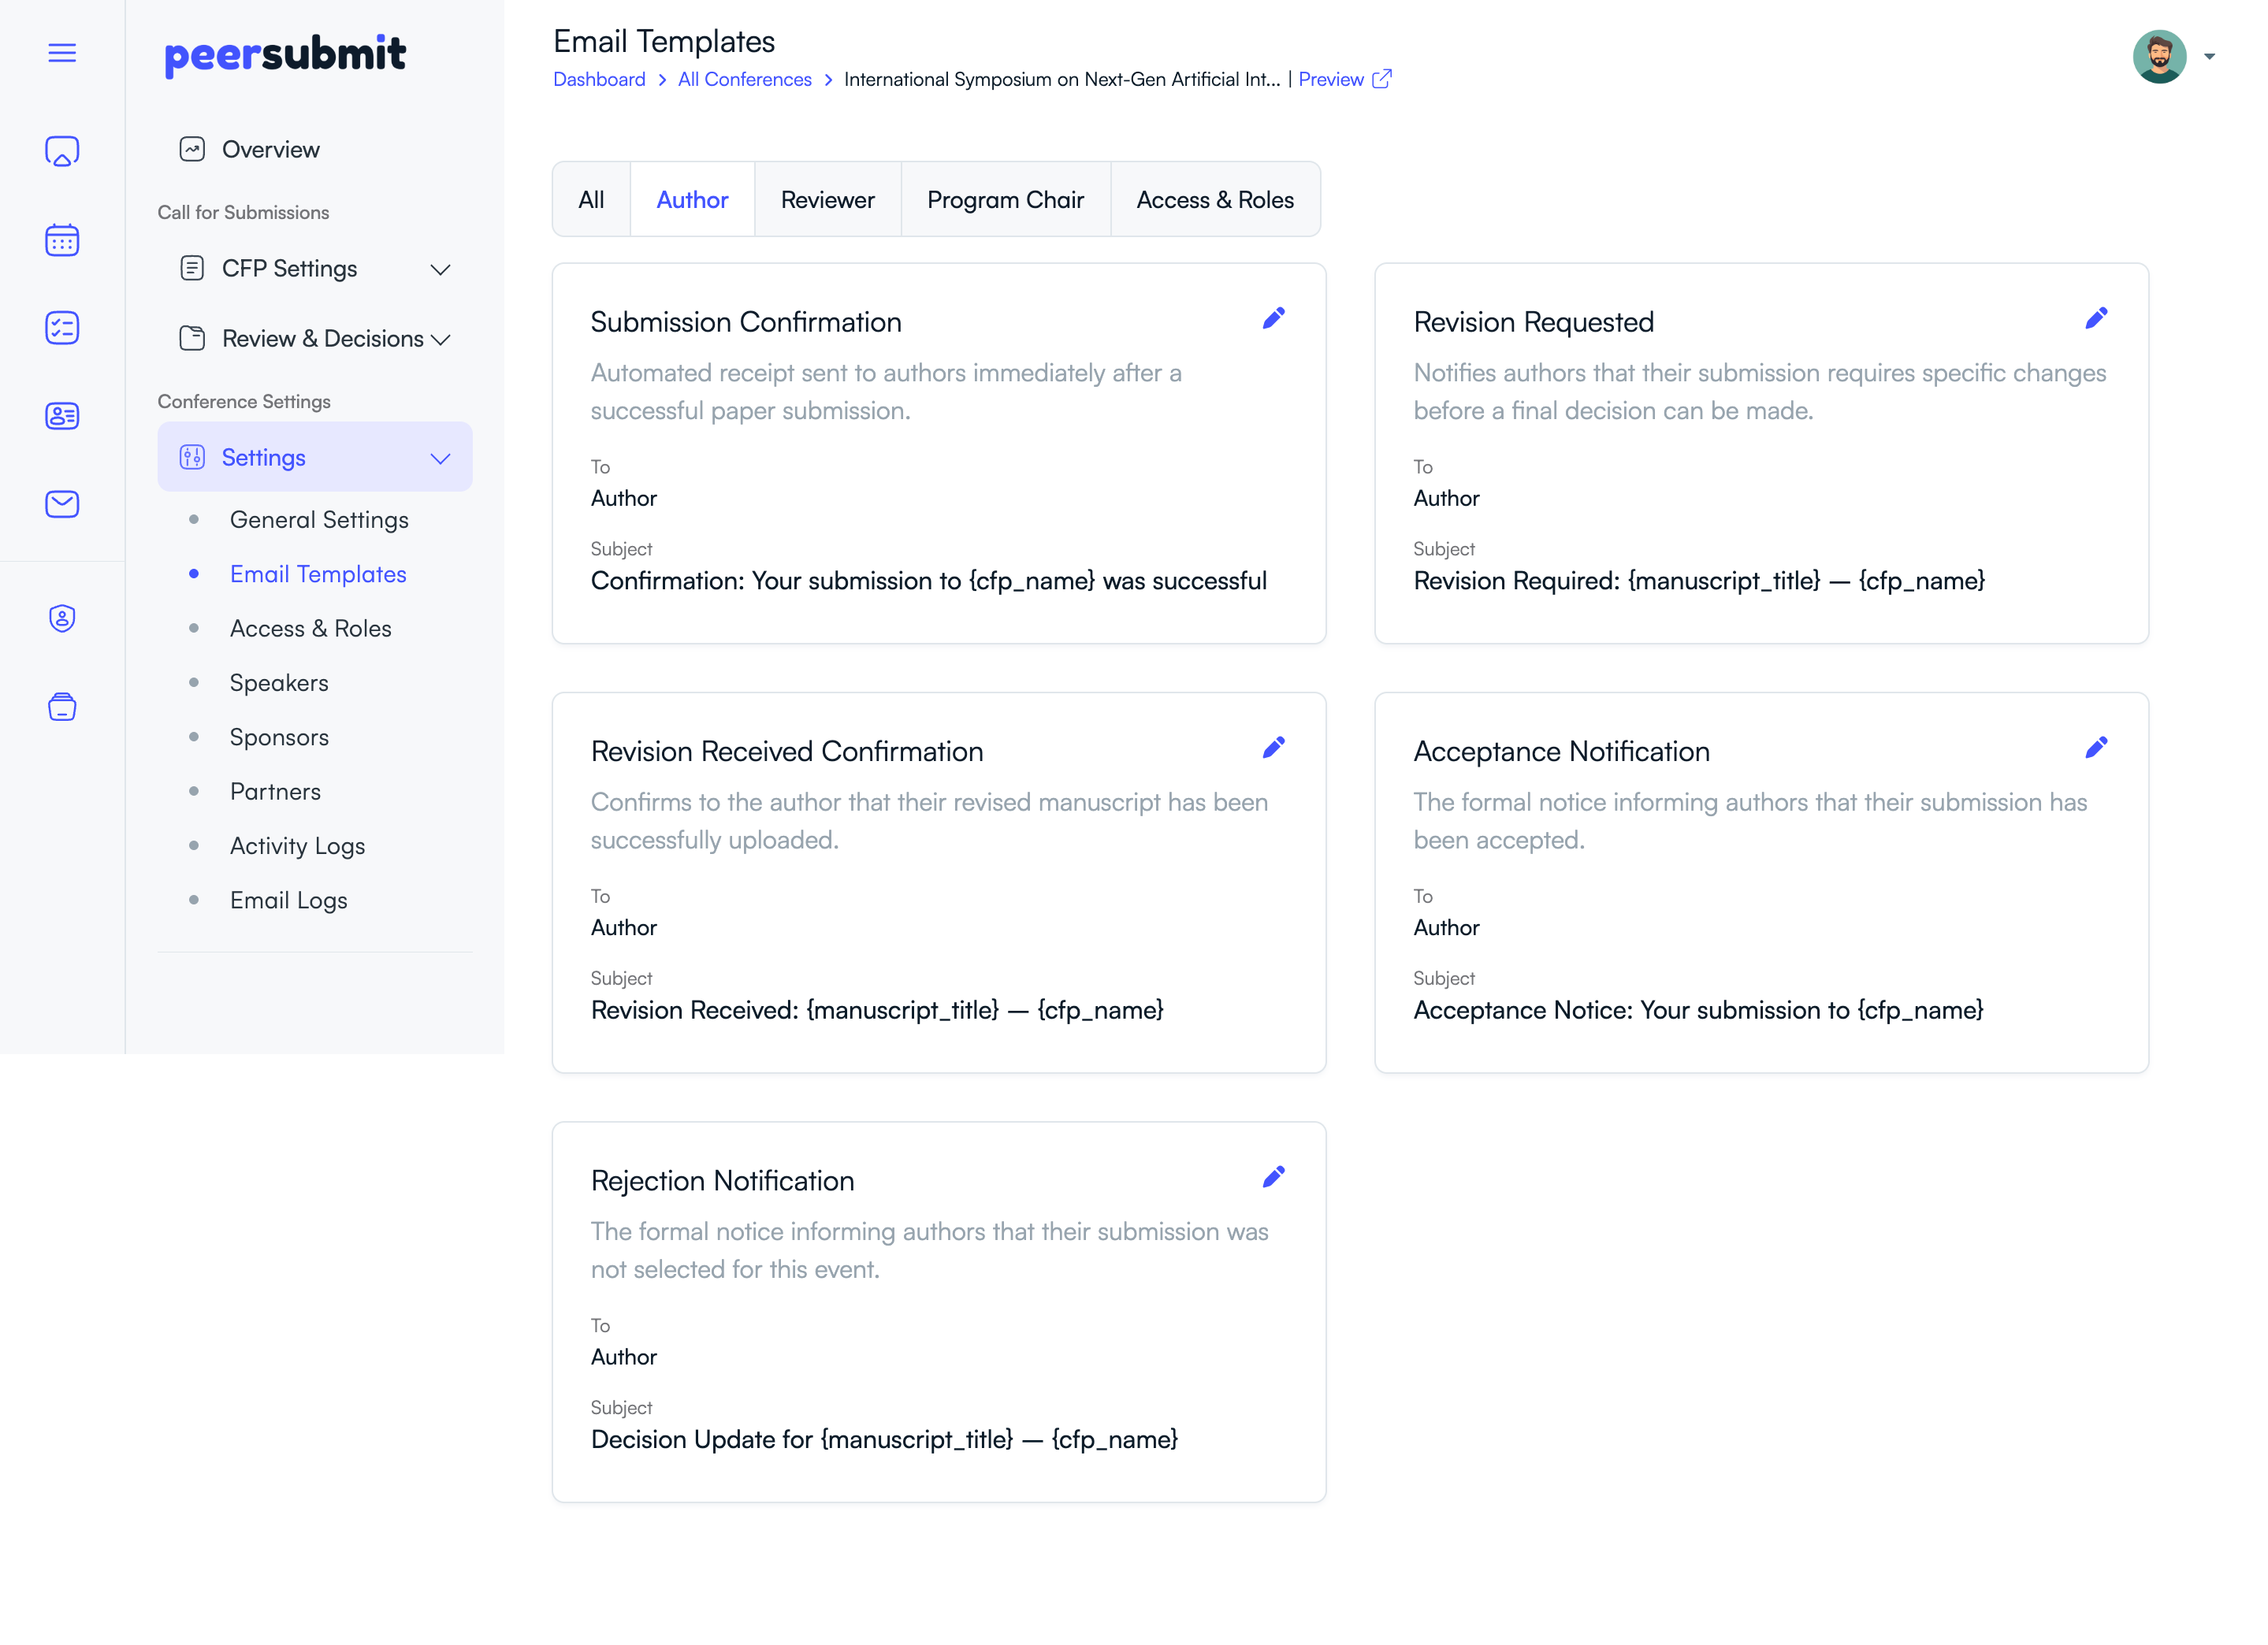Open the archive box icon at sidebar bottom
The height and width of the screenshot is (1645, 2268).
coord(62,707)
